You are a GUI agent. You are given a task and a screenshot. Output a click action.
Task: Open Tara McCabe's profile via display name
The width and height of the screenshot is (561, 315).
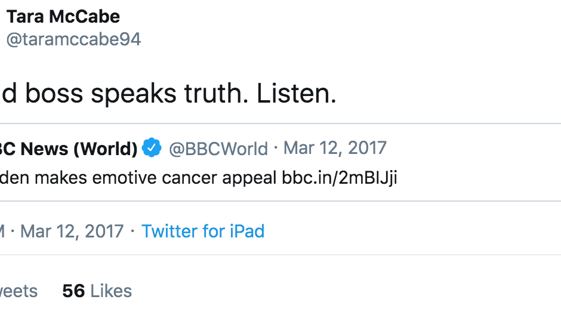click(63, 17)
